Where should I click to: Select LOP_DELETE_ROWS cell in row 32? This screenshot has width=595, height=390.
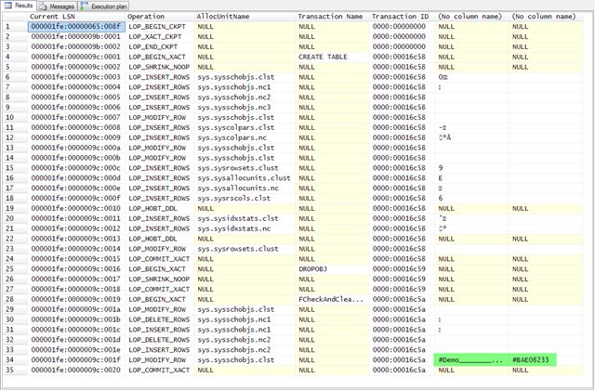coord(160,340)
